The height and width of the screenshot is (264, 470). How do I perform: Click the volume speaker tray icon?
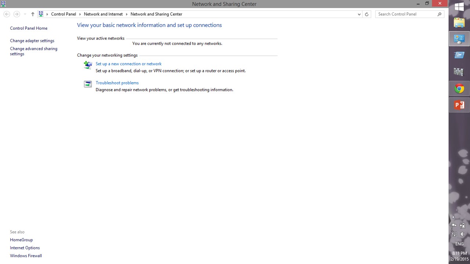[463, 234]
